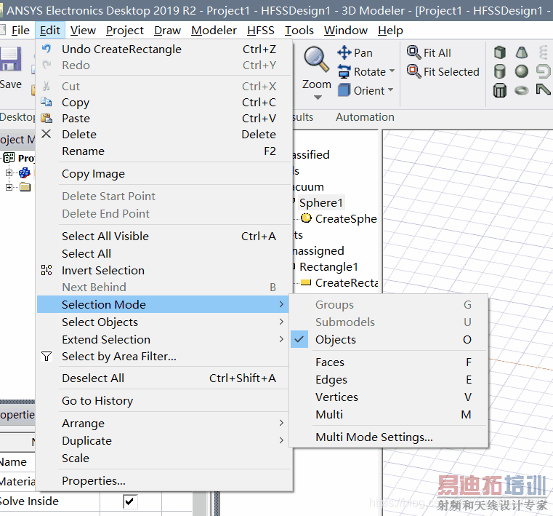Expand the Extend Selection submenu
This screenshot has width=553, height=516.
coord(164,339)
